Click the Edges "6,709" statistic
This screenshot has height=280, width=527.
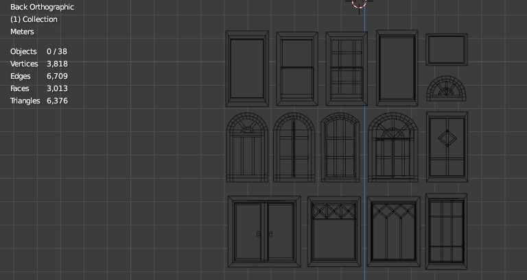coord(57,76)
